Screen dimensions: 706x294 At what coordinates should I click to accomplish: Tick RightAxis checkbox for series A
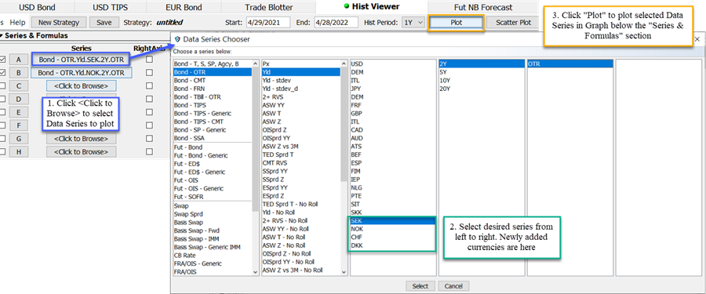coord(149,60)
